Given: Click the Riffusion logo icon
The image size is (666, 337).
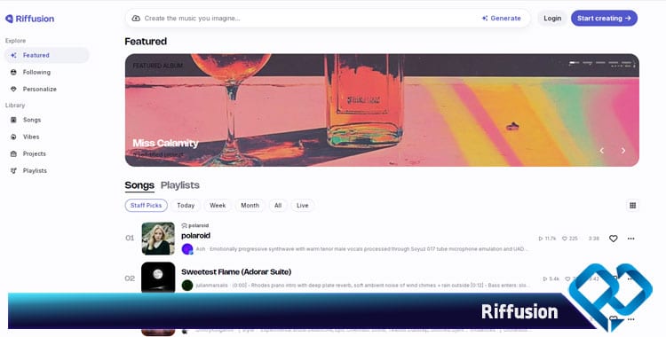Looking at the screenshot, I should pyautogui.click(x=9, y=19).
